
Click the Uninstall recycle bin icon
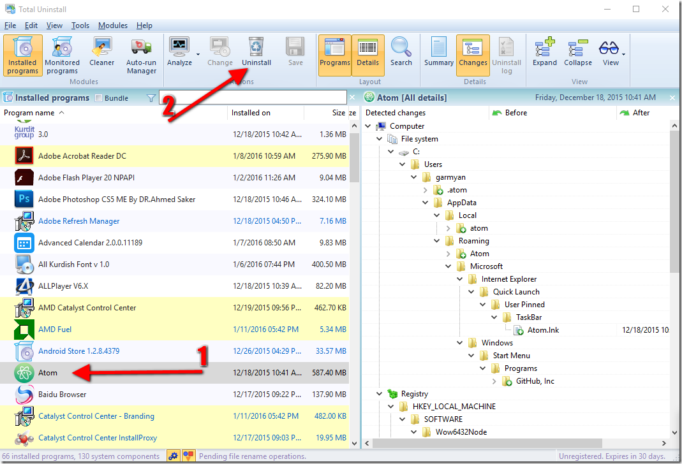tap(256, 47)
